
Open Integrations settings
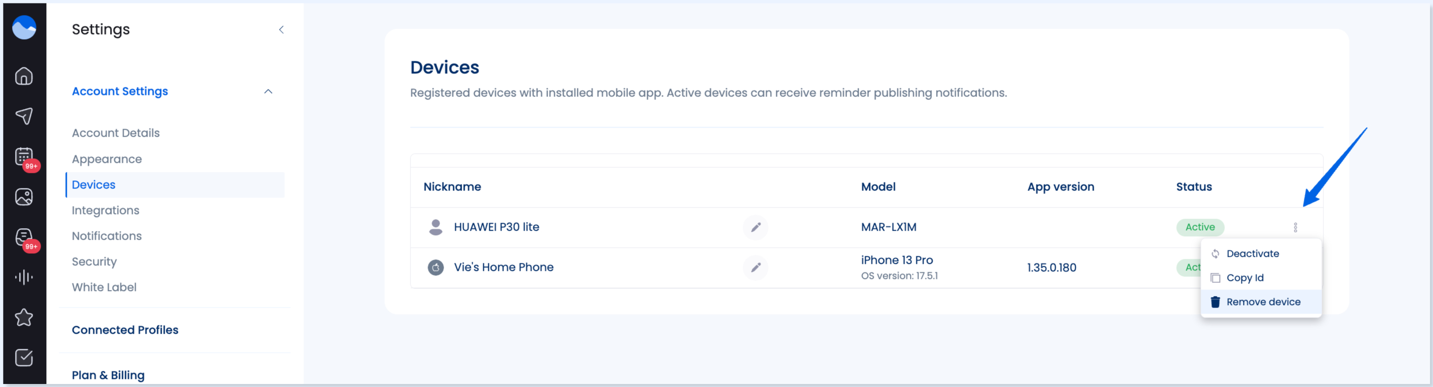[106, 211]
